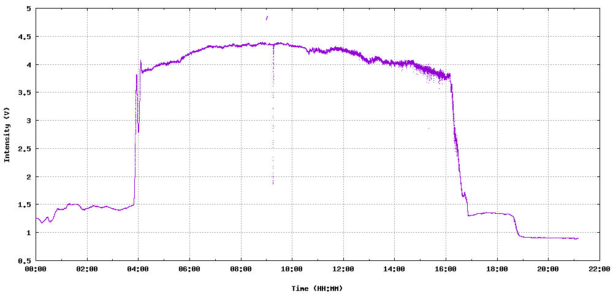Click the x-axis label 02:00
The width and height of the screenshot is (613, 294).
click(x=87, y=269)
